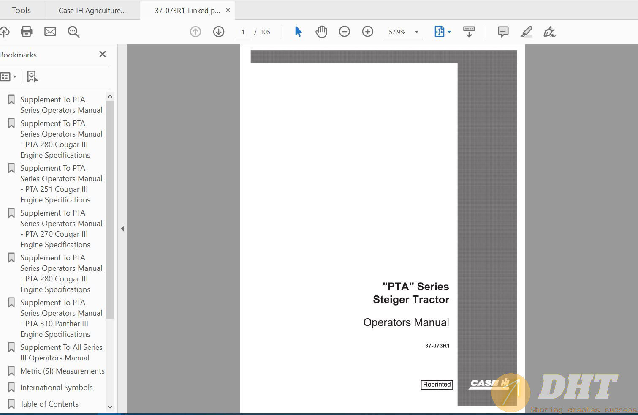Open the find text magnifier tool

[x=73, y=32]
